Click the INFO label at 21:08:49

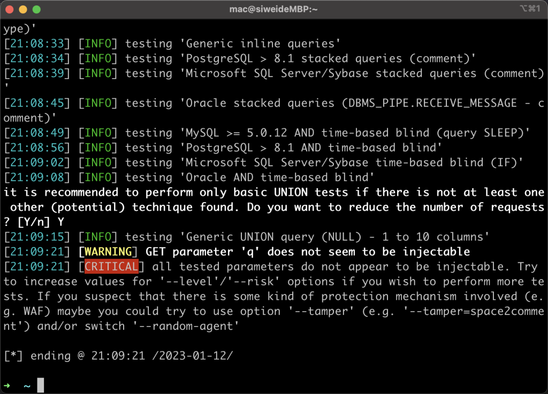(x=98, y=133)
